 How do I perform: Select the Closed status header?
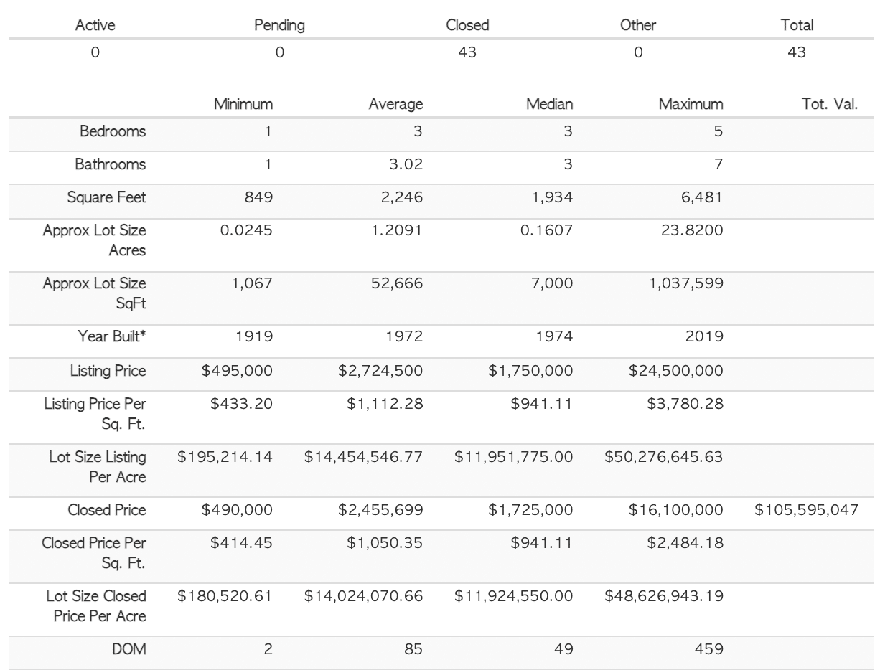tap(467, 25)
